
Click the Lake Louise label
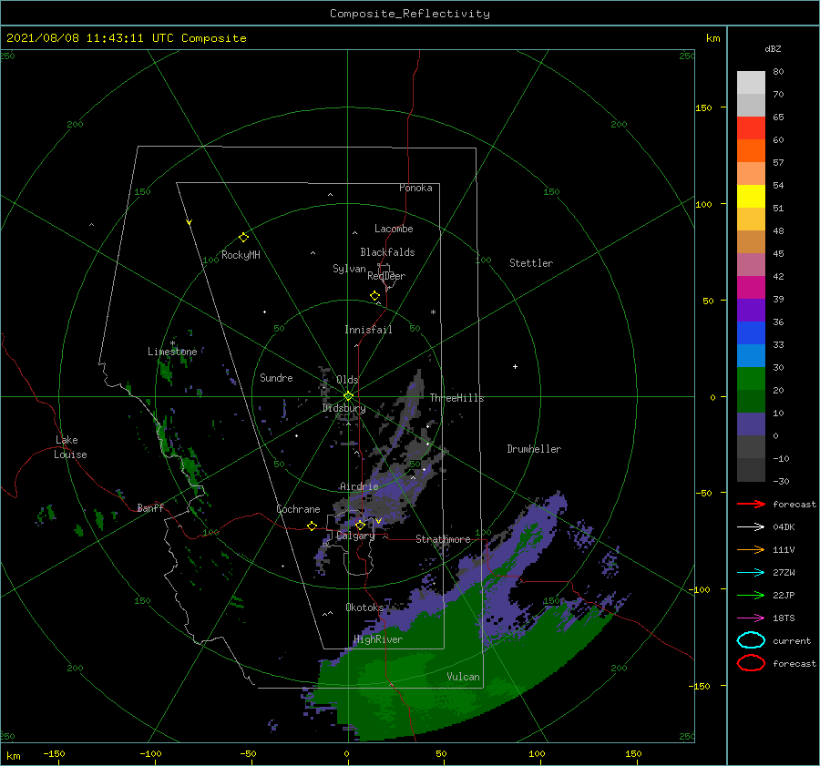[70, 447]
